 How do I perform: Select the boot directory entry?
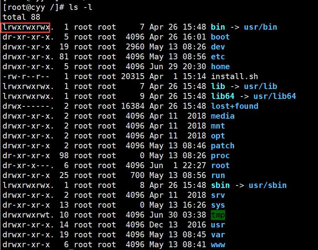pos(220,37)
